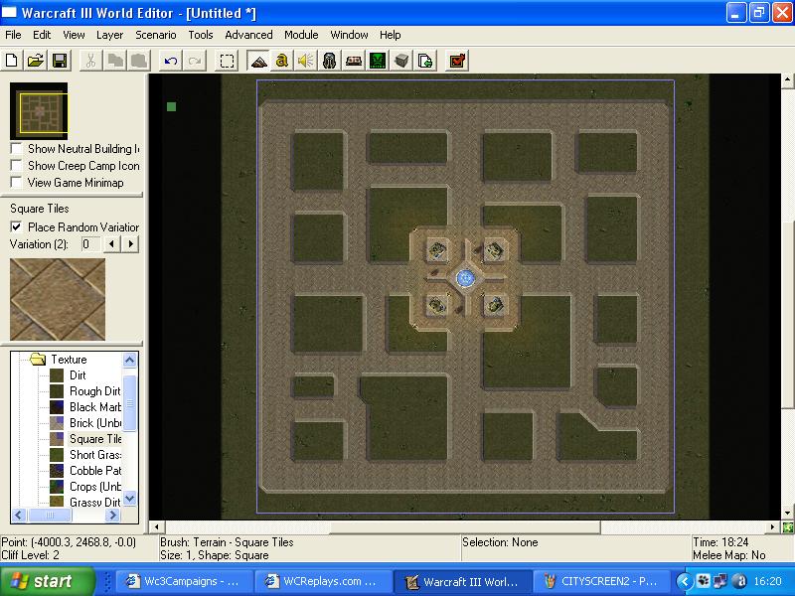
Task: Open the View menu
Action: click(x=74, y=35)
